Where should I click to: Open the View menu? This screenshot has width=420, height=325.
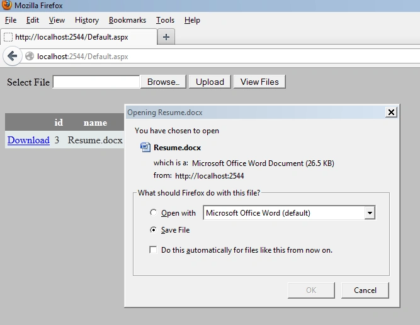click(57, 20)
